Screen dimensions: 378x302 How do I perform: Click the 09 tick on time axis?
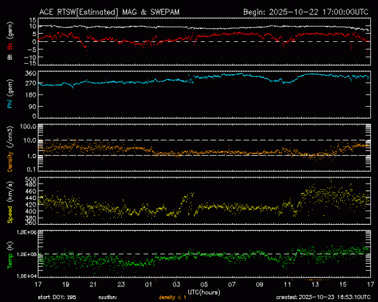(x=260, y=285)
